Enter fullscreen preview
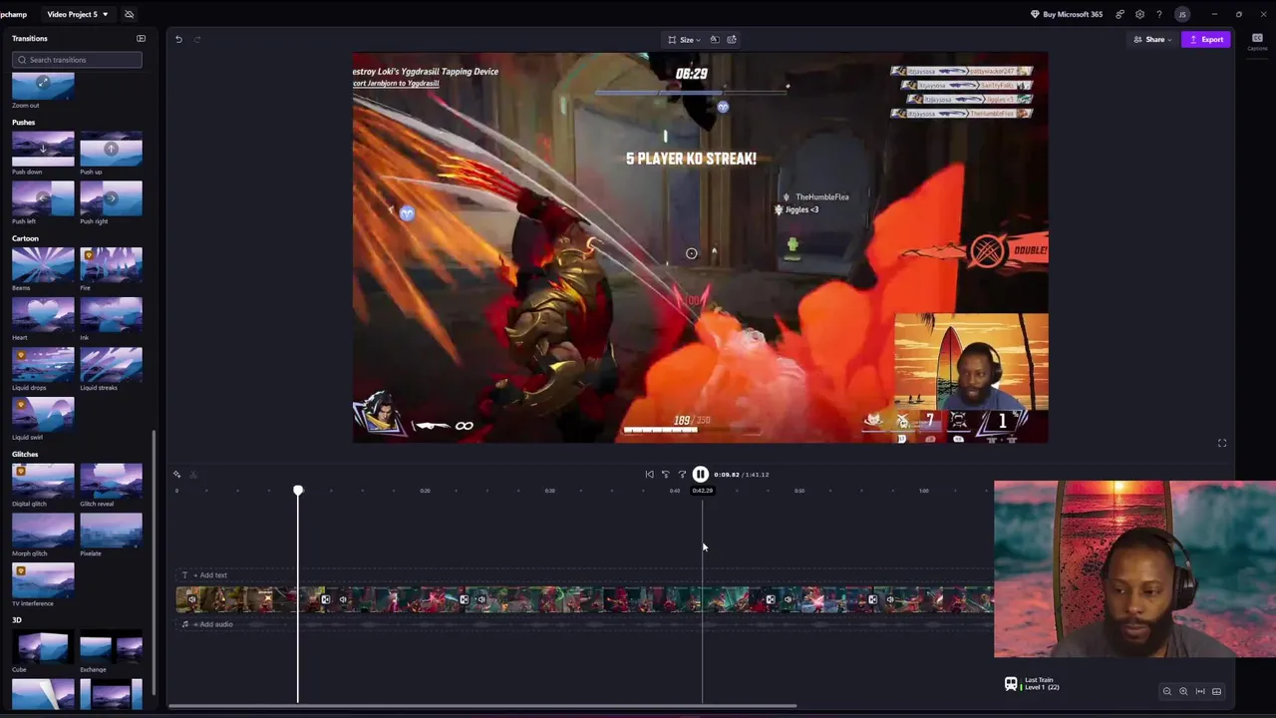The image size is (1276, 718). point(1222,443)
